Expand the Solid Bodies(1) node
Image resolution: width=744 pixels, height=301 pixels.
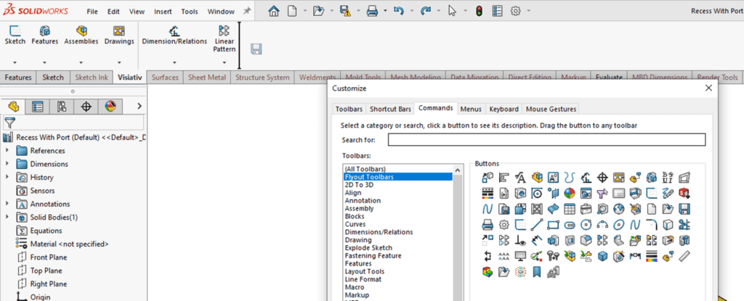point(8,218)
